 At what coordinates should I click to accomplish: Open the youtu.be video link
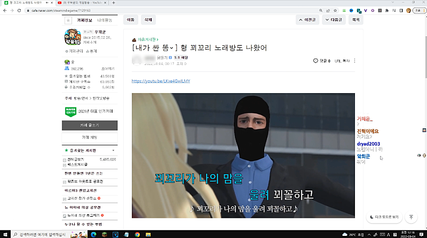(x=160, y=81)
